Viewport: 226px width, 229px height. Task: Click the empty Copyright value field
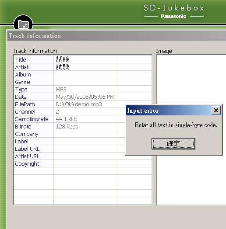tap(86, 164)
